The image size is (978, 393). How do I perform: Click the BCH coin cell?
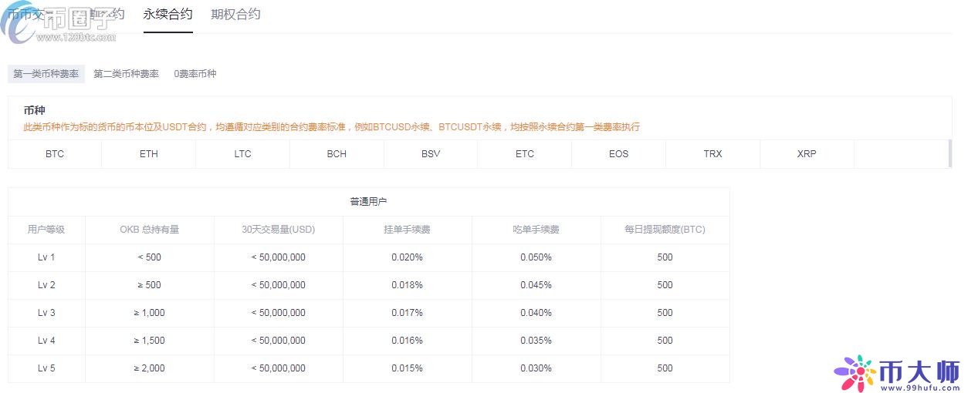pyautogui.click(x=337, y=154)
